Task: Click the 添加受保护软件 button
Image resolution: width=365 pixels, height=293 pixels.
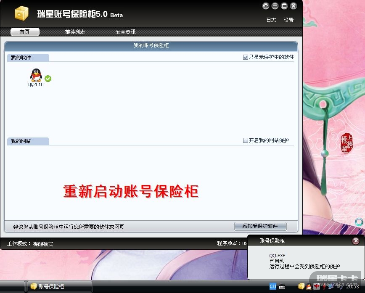Action: (x=260, y=226)
